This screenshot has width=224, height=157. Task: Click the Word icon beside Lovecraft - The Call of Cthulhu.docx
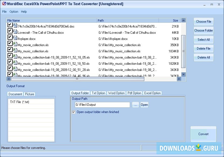tap(15, 32)
